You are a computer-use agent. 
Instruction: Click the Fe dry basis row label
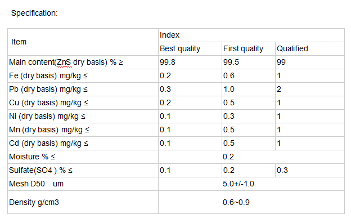coord(48,76)
